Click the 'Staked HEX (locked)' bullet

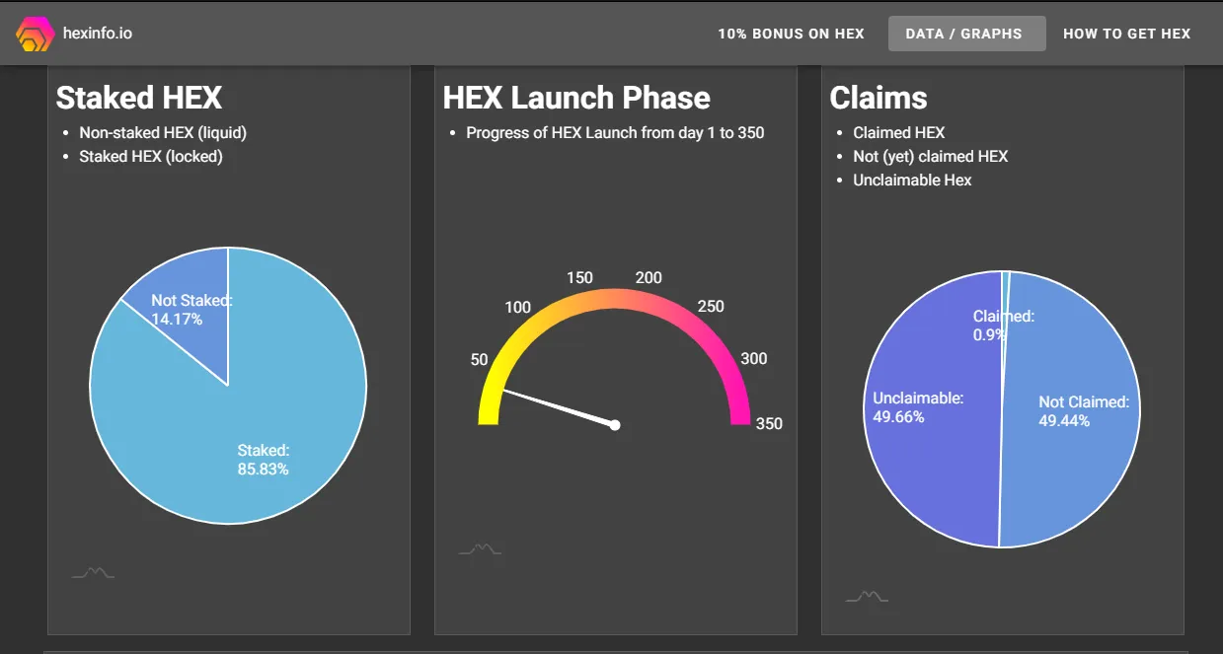(151, 156)
